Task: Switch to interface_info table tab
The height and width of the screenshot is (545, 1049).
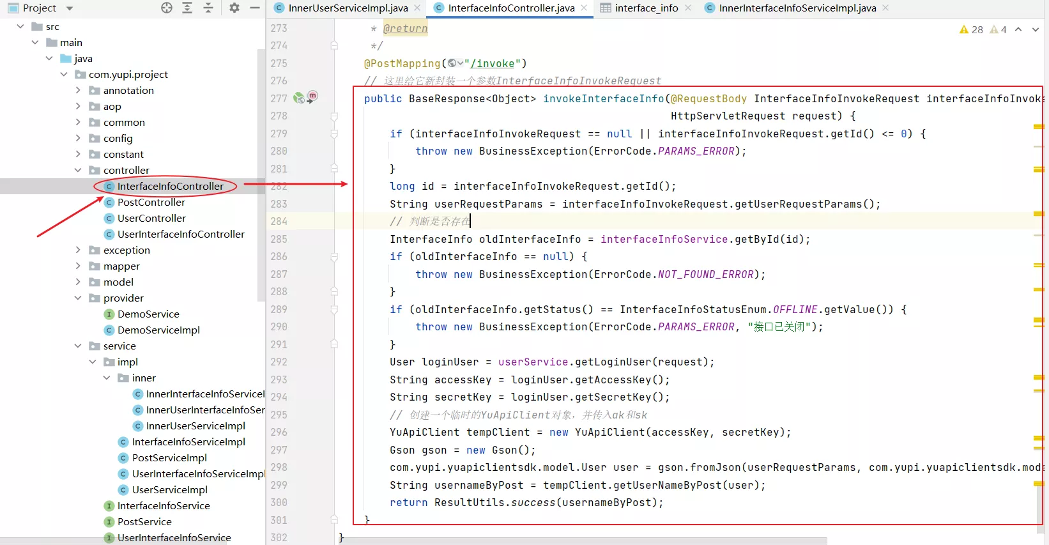Action: pyautogui.click(x=647, y=8)
